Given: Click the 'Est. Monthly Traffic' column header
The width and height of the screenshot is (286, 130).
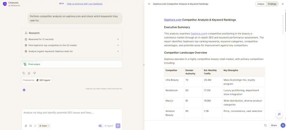Looking at the screenshot, I should 212,72.
